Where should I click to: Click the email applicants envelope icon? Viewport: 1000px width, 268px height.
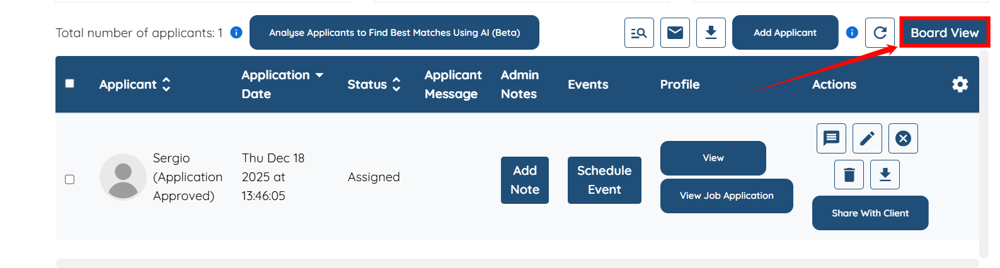pos(675,33)
